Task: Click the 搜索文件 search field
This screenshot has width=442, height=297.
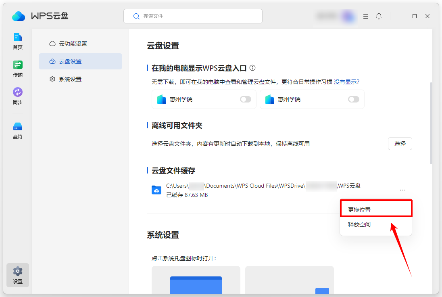Action: tap(193, 16)
